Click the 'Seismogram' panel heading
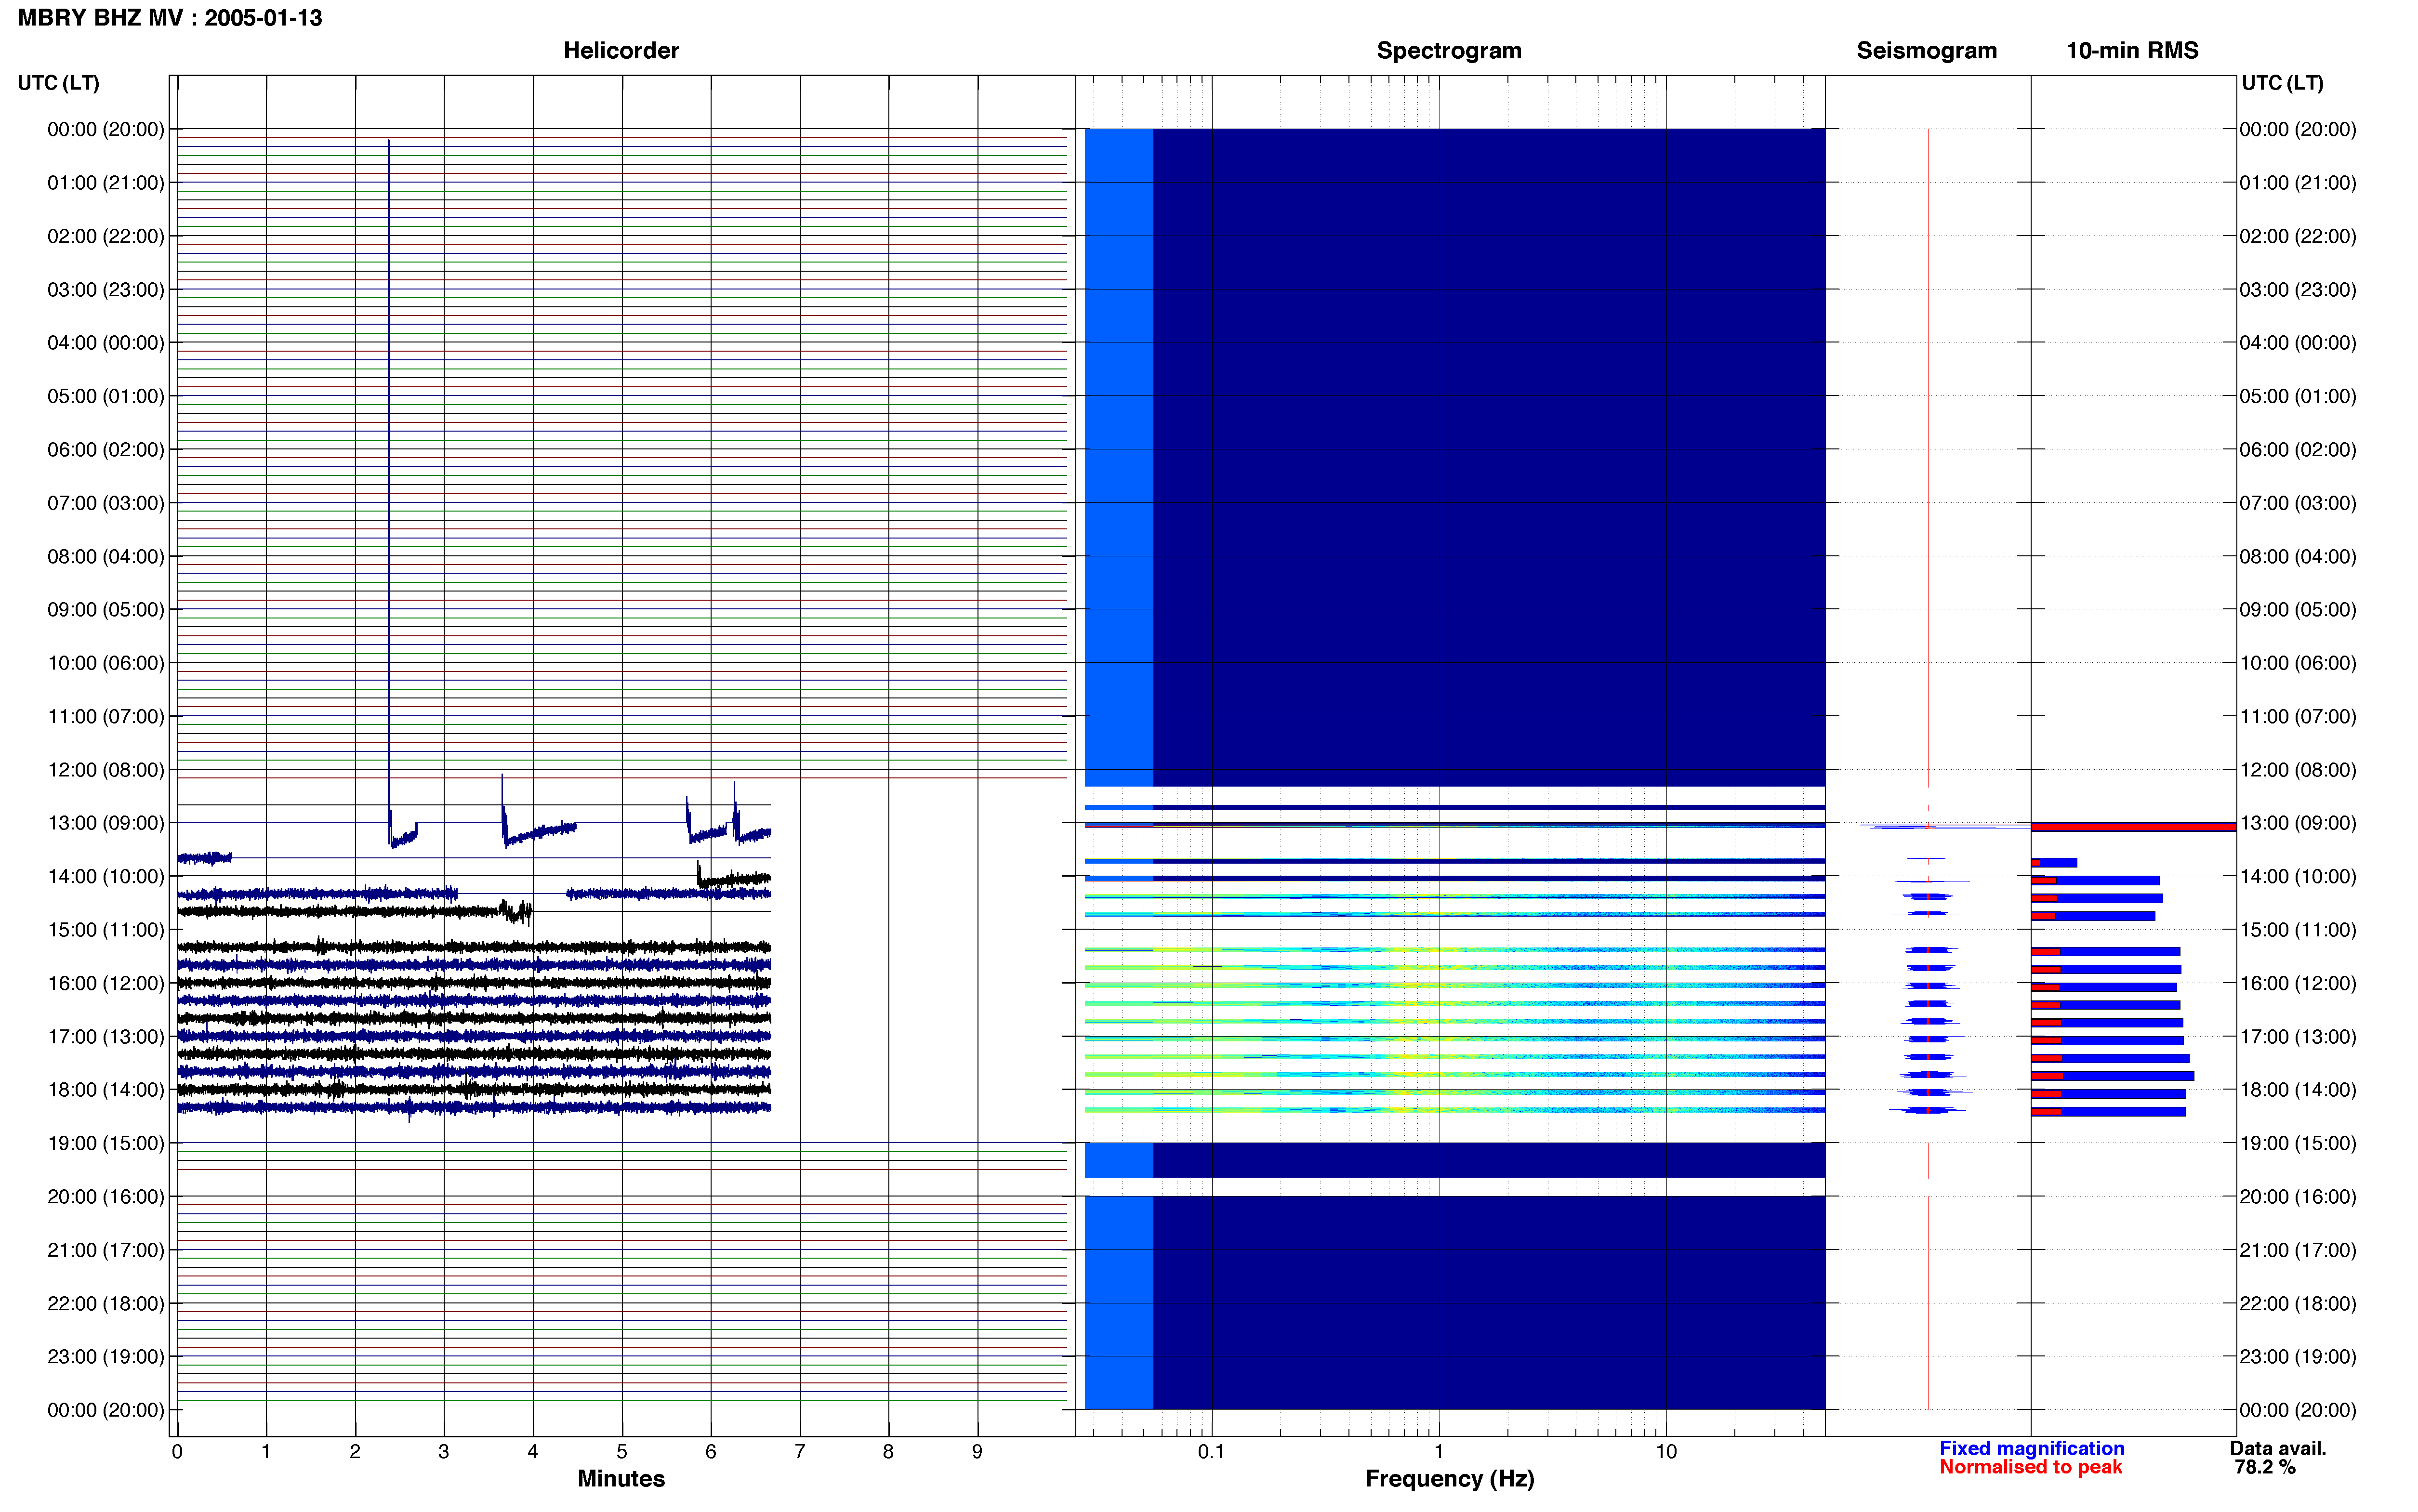Viewport: 2418px width, 1512px height. (1926, 51)
